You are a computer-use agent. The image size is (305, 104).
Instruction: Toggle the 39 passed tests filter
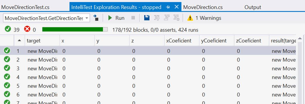tap(12, 30)
